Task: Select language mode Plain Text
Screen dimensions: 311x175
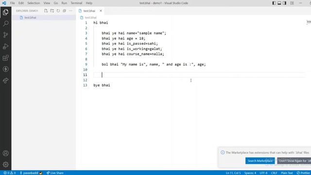Action: pyautogui.click(x=287, y=173)
